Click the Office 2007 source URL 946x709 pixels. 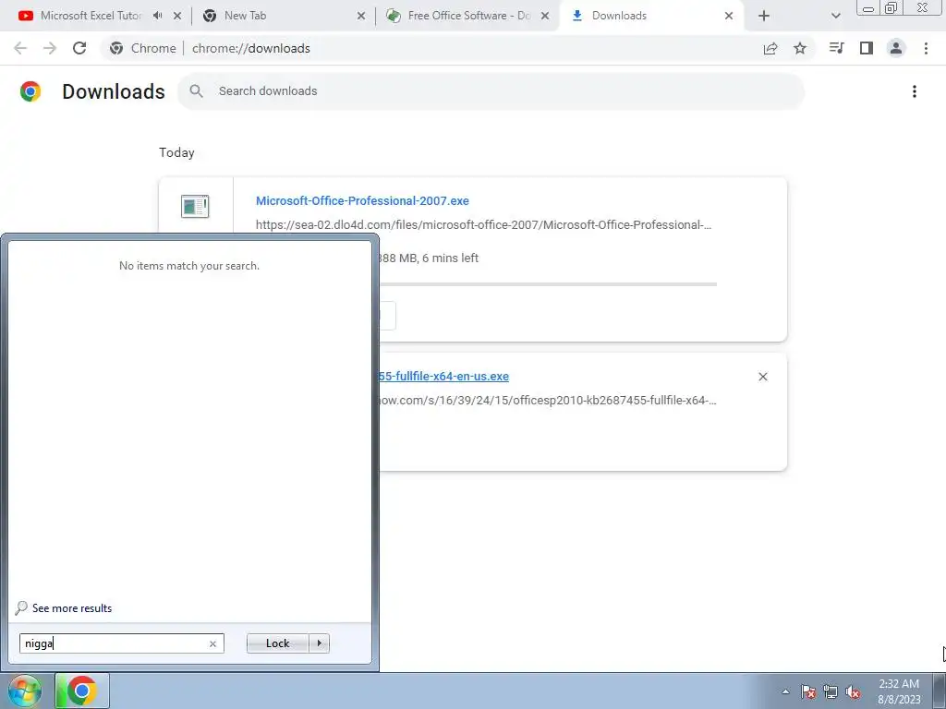(483, 225)
